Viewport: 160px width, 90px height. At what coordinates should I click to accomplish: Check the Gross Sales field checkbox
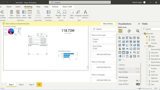pyautogui.click(x=147, y=56)
